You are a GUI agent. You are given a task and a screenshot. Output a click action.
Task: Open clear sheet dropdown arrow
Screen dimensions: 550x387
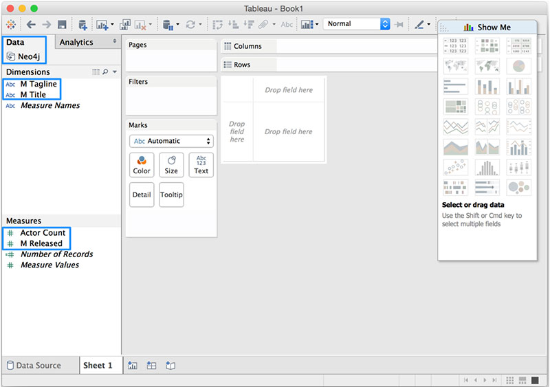(151, 24)
